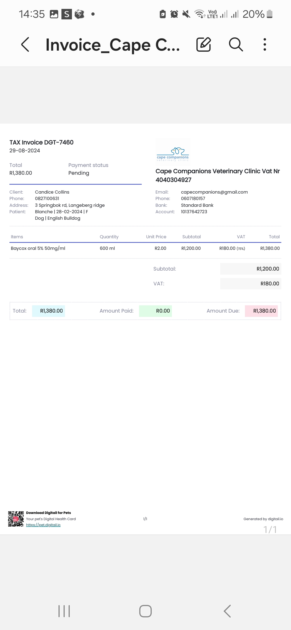The image size is (291, 630).
Task: Go back using the top-left arrow
Action: click(x=25, y=44)
